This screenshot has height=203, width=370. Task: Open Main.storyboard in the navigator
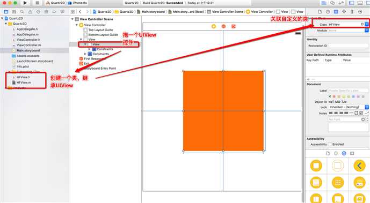[x=28, y=50]
